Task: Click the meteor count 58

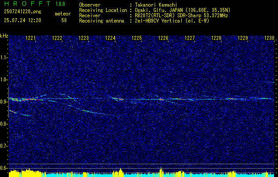Action: coord(64,20)
